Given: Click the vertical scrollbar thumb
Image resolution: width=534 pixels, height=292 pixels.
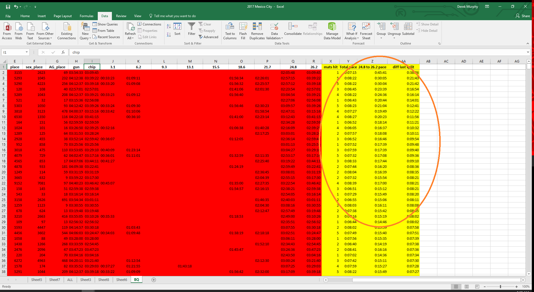Looking at the screenshot, I should tap(529, 66).
